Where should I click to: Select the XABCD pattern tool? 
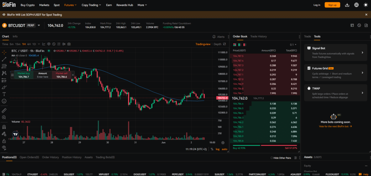pyautogui.click(x=4, y=73)
